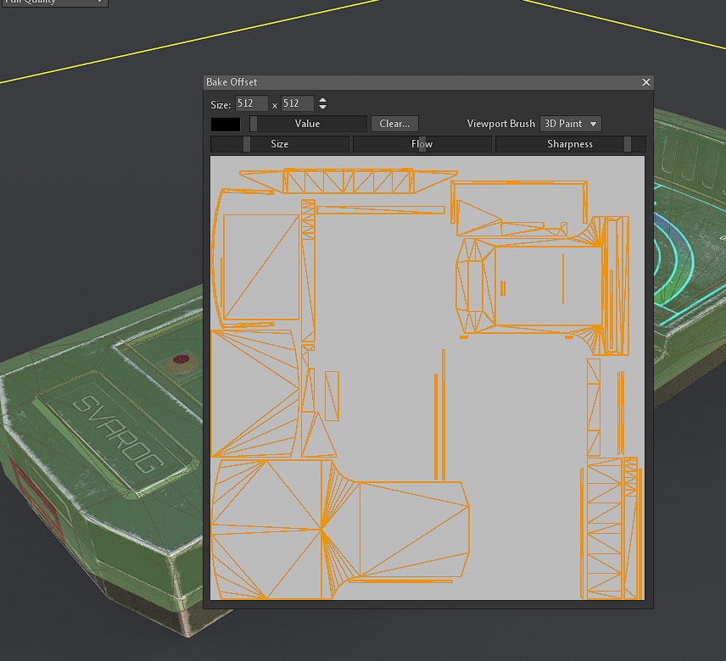Viewport: 726px width, 661px height.
Task: Click the large square UV island at upper left
Action: point(261,267)
